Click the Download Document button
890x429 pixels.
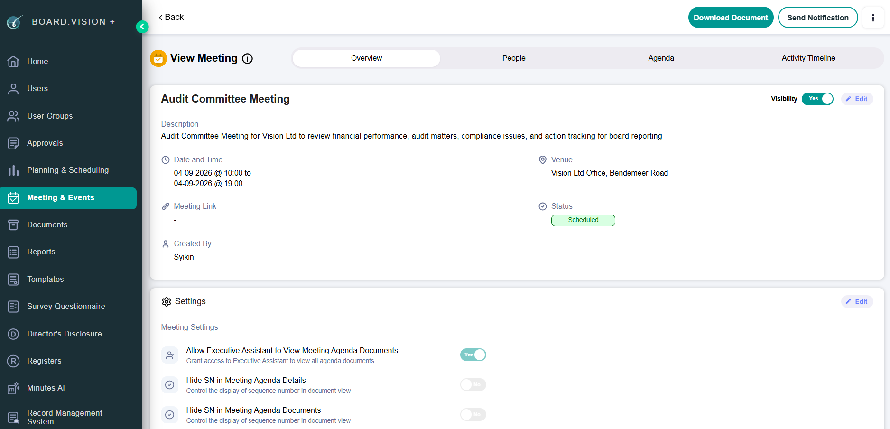point(731,18)
